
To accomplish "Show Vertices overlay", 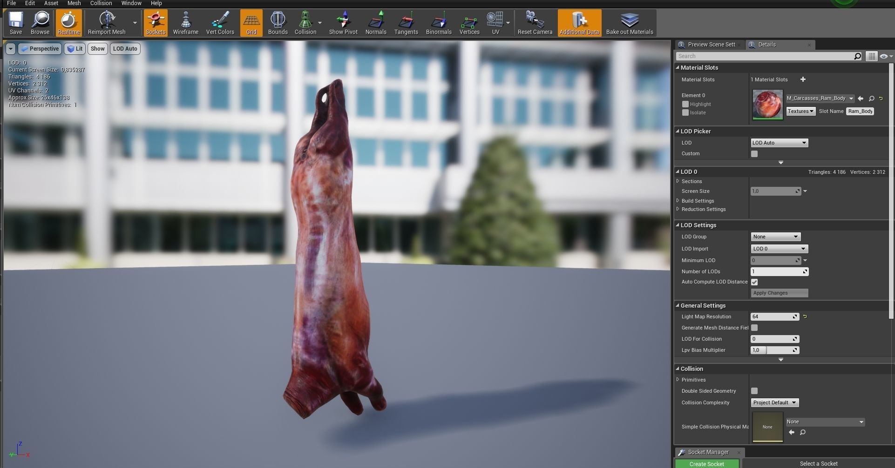I will coord(469,23).
